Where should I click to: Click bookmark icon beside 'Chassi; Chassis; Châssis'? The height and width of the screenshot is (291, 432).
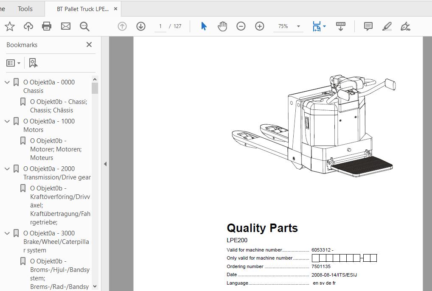pos(23,102)
